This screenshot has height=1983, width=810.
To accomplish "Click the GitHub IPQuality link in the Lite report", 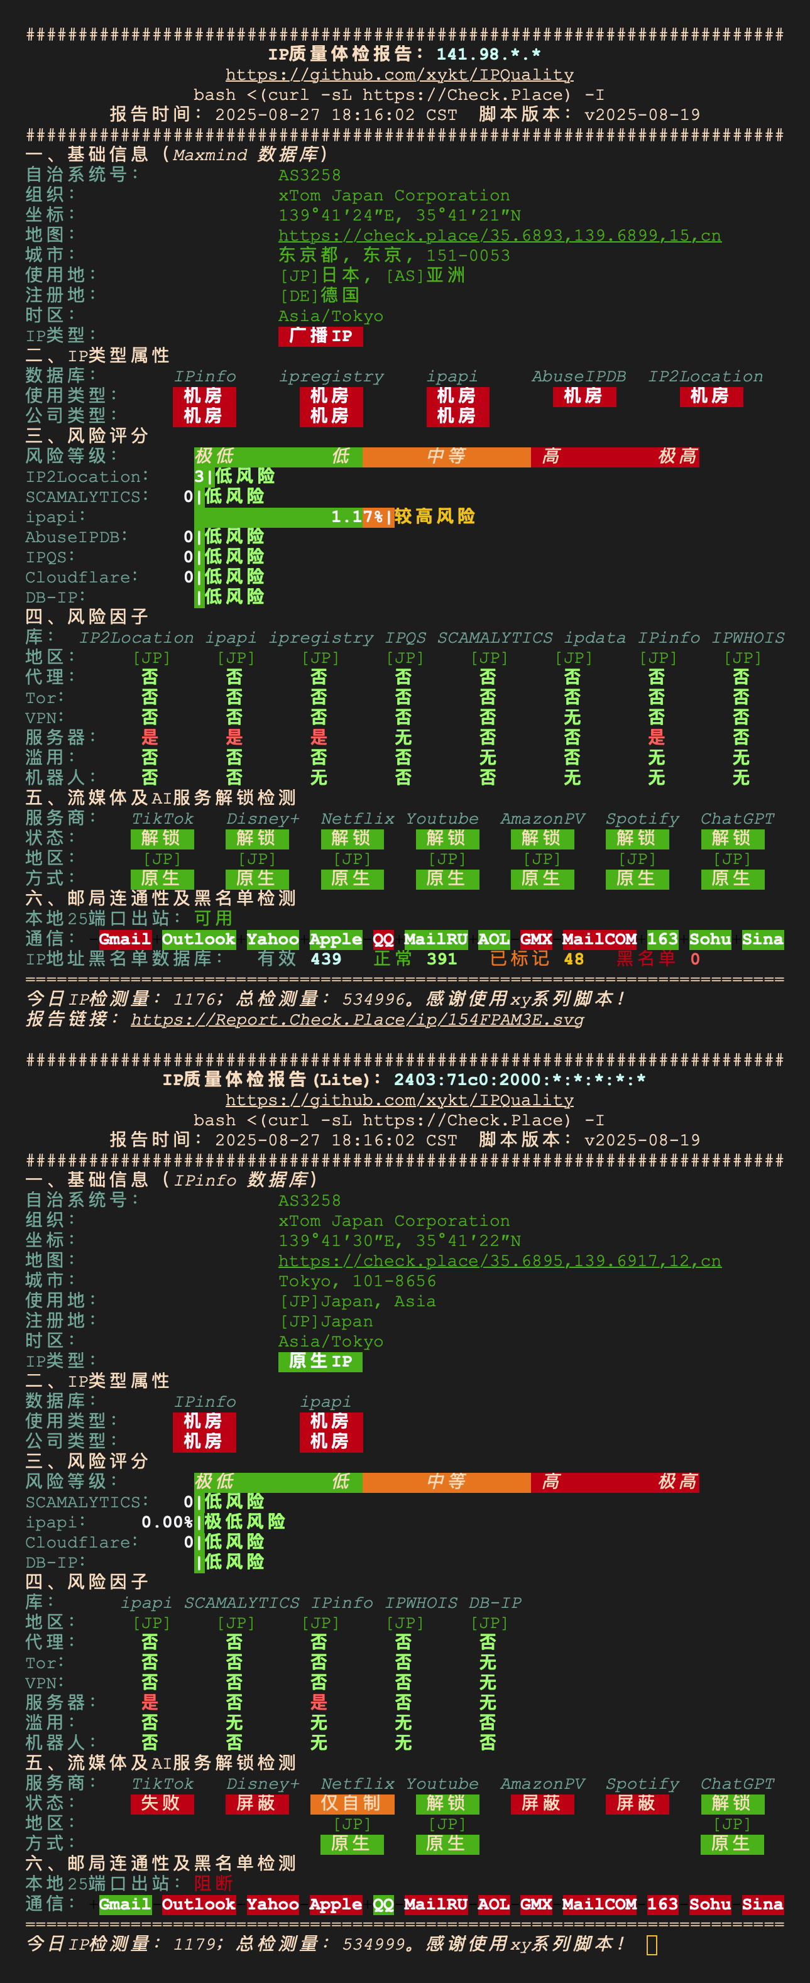I will coord(399,1100).
